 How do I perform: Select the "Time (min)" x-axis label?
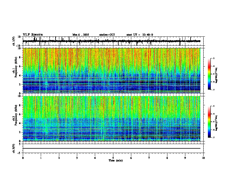(116, 161)
